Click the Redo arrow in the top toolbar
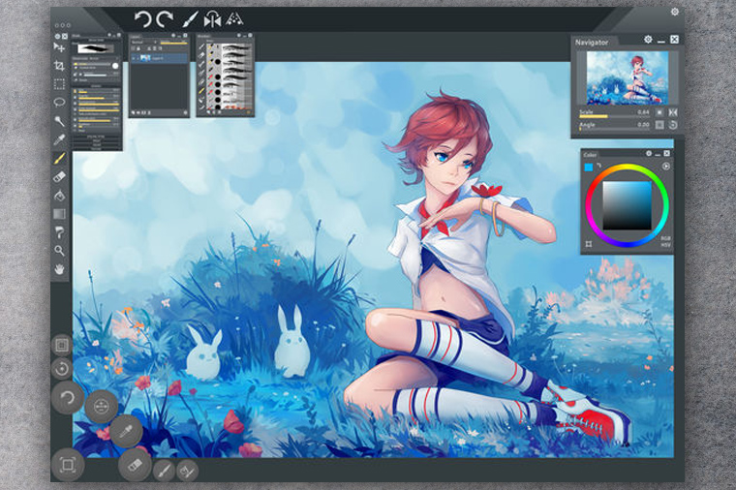Image resolution: width=736 pixels, height=490 pixels. point(165,19)
